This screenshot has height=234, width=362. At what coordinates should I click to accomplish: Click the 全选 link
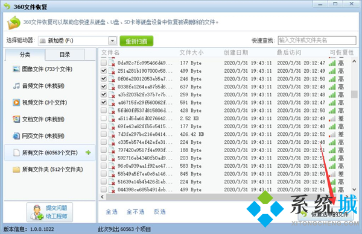(112, 212)
